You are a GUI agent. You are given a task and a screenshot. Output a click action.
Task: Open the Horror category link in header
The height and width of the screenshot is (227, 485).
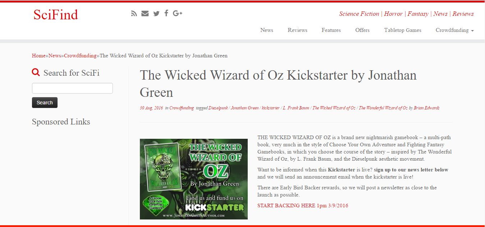pyautogui.click(x=393, y=14)
